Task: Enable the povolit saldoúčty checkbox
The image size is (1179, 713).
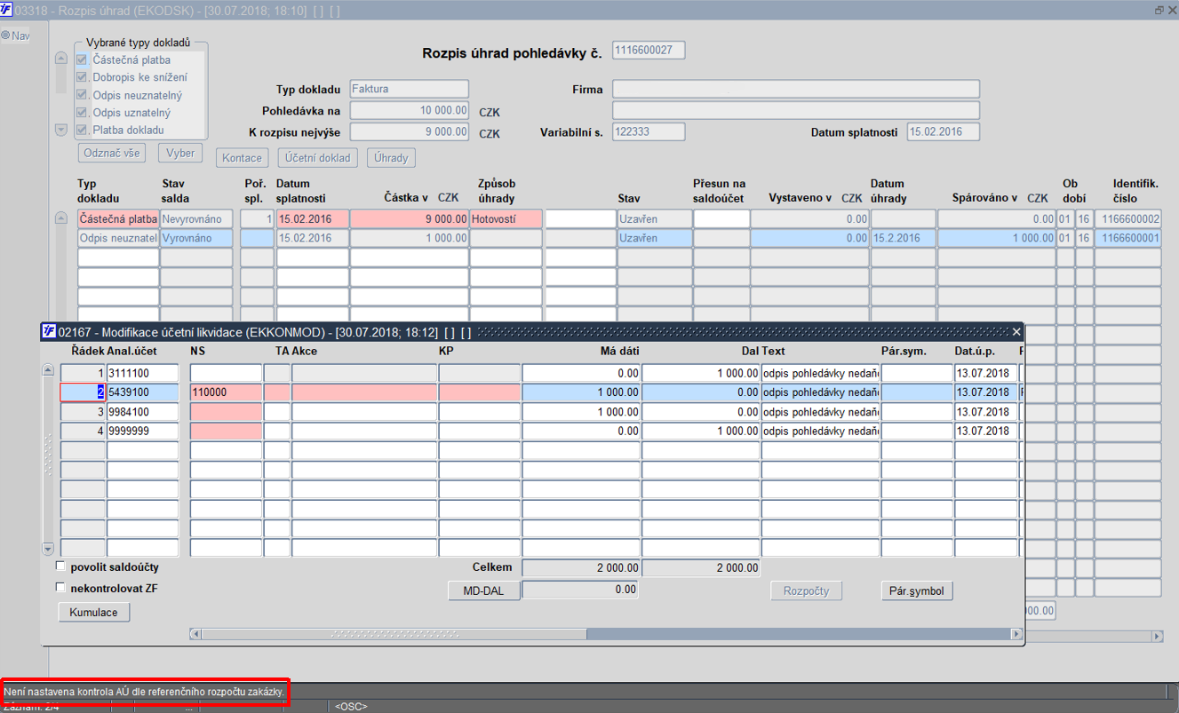Action: pos(60,566)
